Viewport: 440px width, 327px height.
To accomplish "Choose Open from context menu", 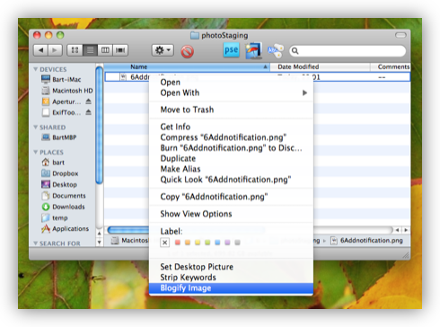I will [231, 83].
